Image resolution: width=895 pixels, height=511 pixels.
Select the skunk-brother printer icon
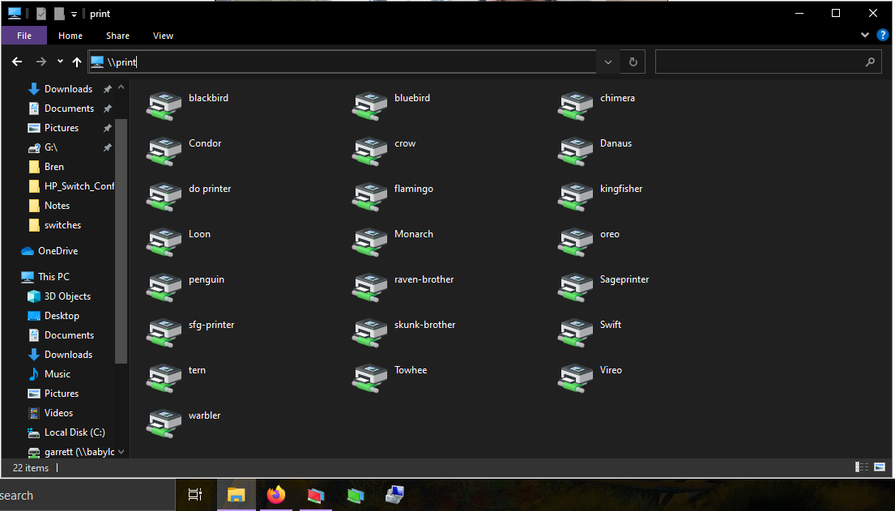tap(370, 333)
